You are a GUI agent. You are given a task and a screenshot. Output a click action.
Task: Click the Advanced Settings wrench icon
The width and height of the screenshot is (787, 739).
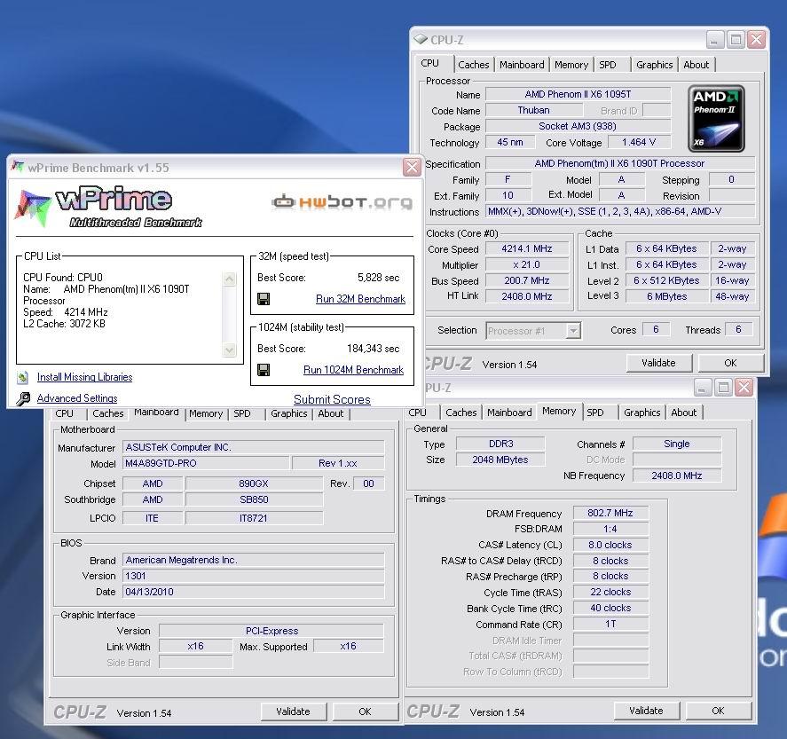coord(23,398)
